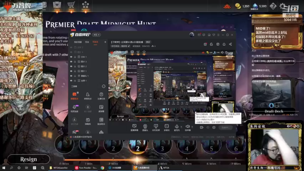Click the share icon in stream header
304x171 pixels.
point(230,44)
